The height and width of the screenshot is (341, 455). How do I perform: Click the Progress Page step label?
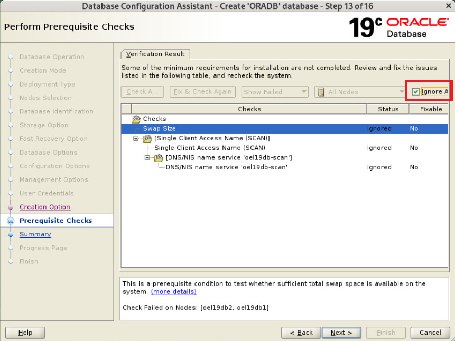43,248
